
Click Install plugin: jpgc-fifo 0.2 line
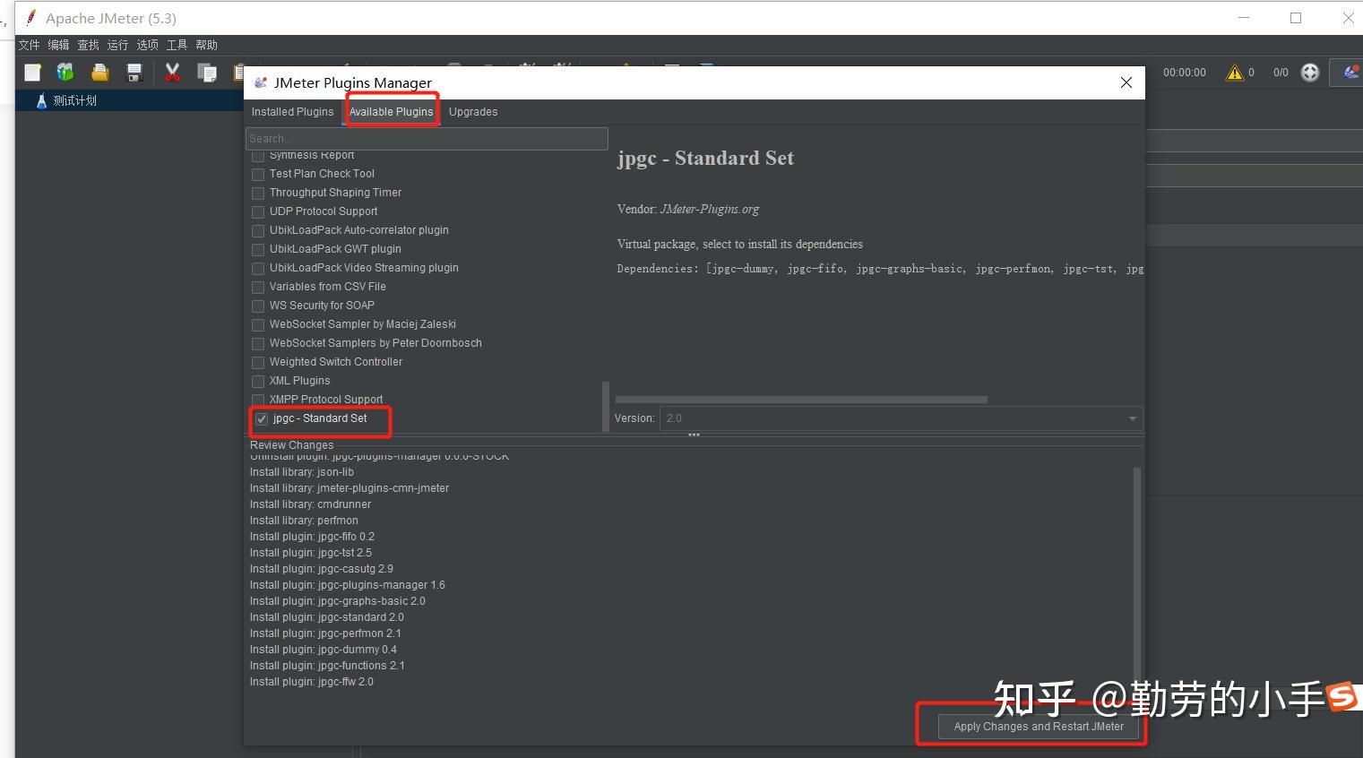tap(312, 537)
